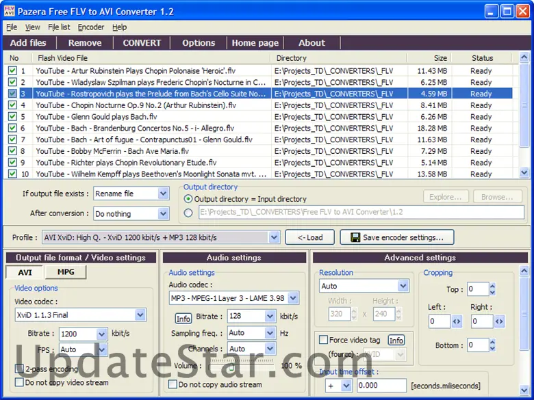Switch to the MPG format tab
534x400 pixels.
(66, 271)
